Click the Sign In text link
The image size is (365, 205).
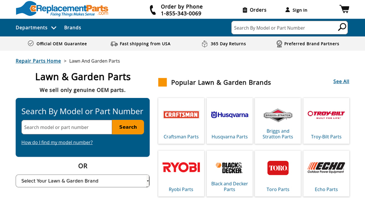click(300, 10)
